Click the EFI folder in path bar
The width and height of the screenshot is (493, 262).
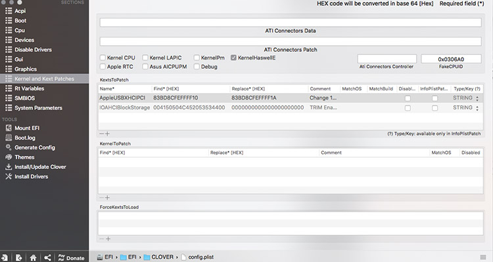tap(129, 257)
